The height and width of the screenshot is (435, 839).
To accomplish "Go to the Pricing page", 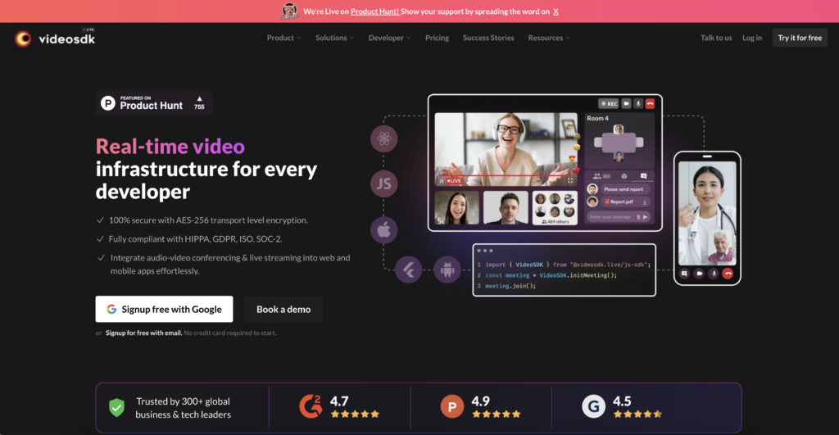I will 437,38.
